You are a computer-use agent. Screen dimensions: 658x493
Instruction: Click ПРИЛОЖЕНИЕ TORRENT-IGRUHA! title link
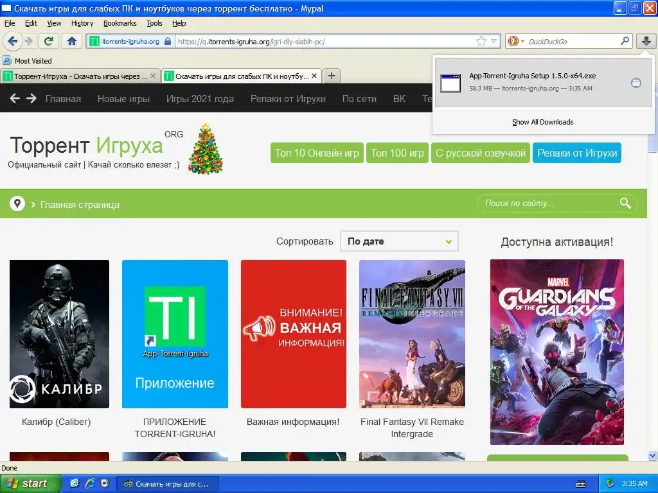pos(175,428)
